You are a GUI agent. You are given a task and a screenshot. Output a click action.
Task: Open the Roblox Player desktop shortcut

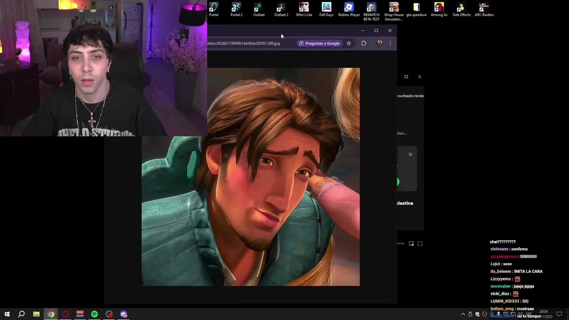(349, 10)
